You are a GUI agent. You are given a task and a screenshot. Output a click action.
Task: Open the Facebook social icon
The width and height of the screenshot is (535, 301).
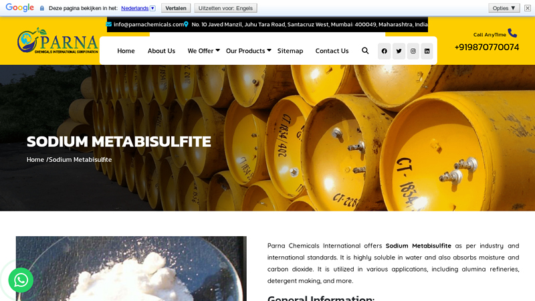click(384, 52)
